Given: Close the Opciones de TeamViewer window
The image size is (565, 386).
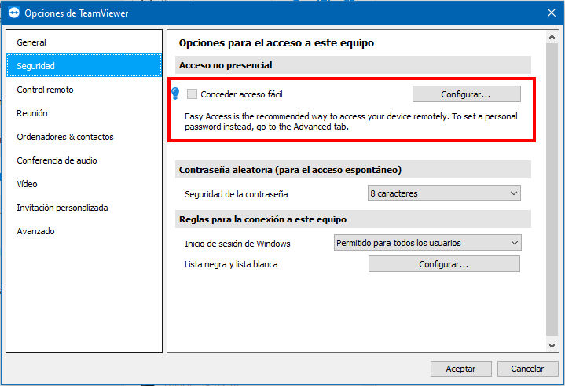Looking at the screenshot, I should click(x=552, y=13).
